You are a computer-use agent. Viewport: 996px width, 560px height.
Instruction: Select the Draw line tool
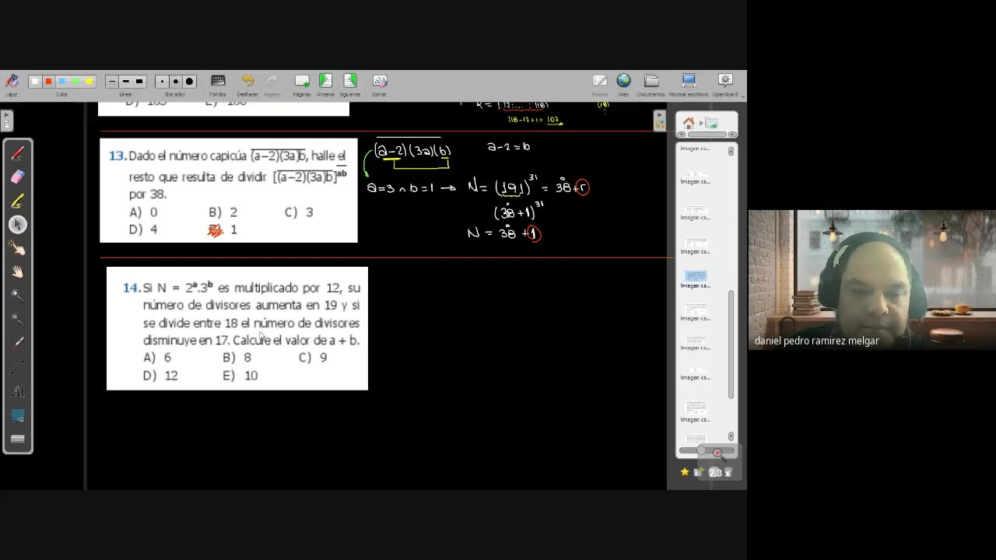[18, 367]
